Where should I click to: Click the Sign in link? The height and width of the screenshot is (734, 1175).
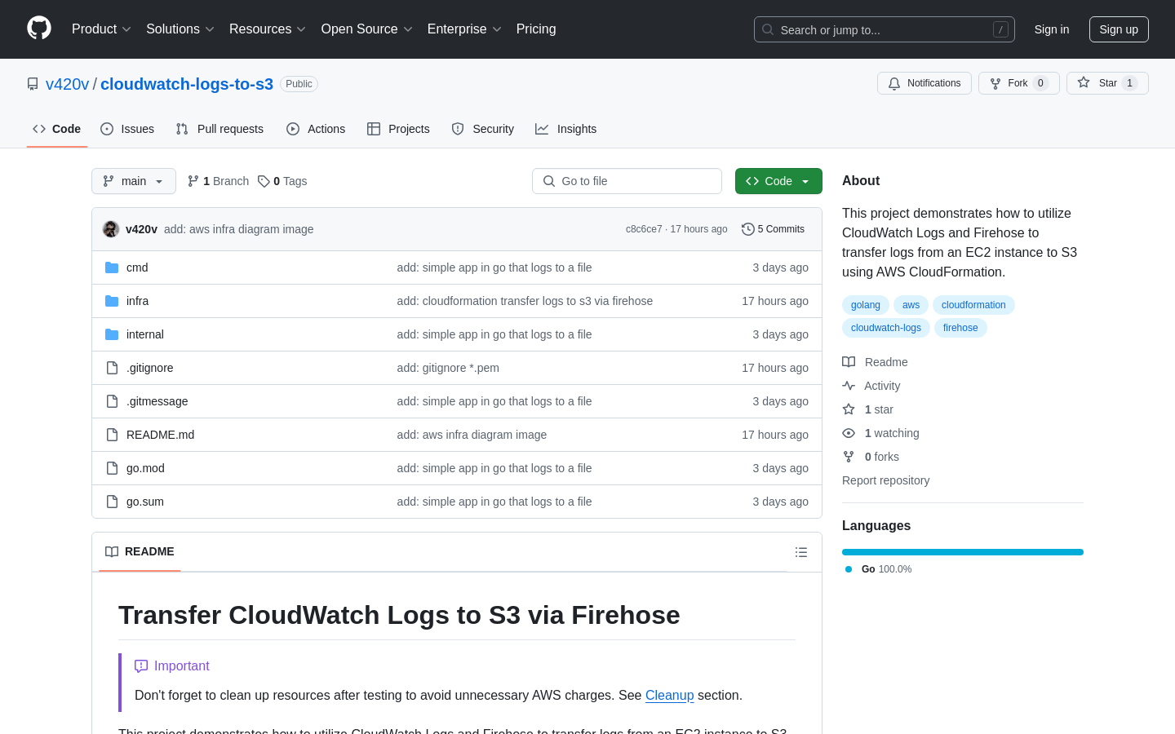tap(1051, 29)
